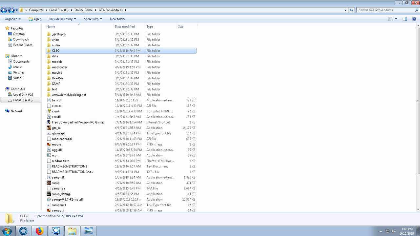Open Firefox from the taskbar
Image resolution: width=420 pixels, height=236 pixels.
click(x=39, y=231)
